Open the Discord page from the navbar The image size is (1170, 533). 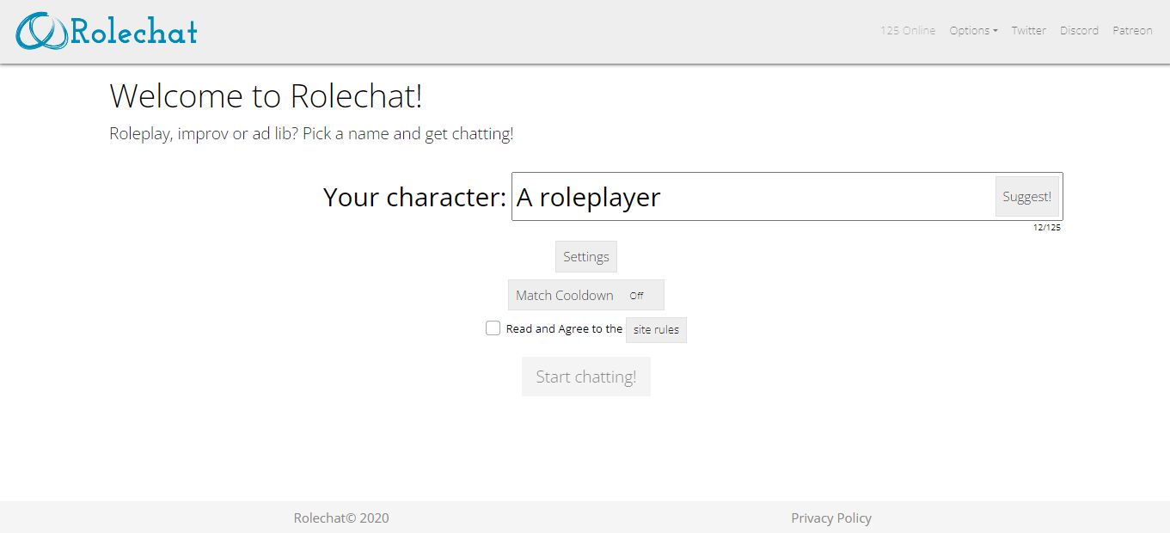click(1079, 30)
